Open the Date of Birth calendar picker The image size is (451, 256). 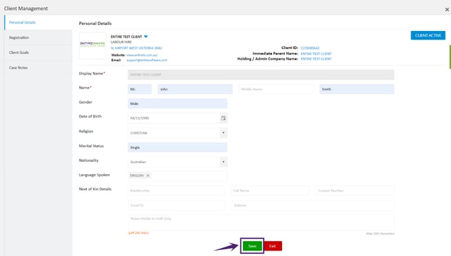tap(223, 118)
